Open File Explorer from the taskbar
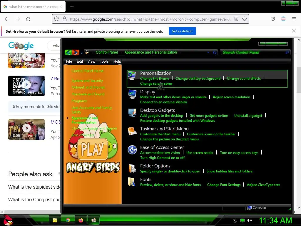 point(55,220)
